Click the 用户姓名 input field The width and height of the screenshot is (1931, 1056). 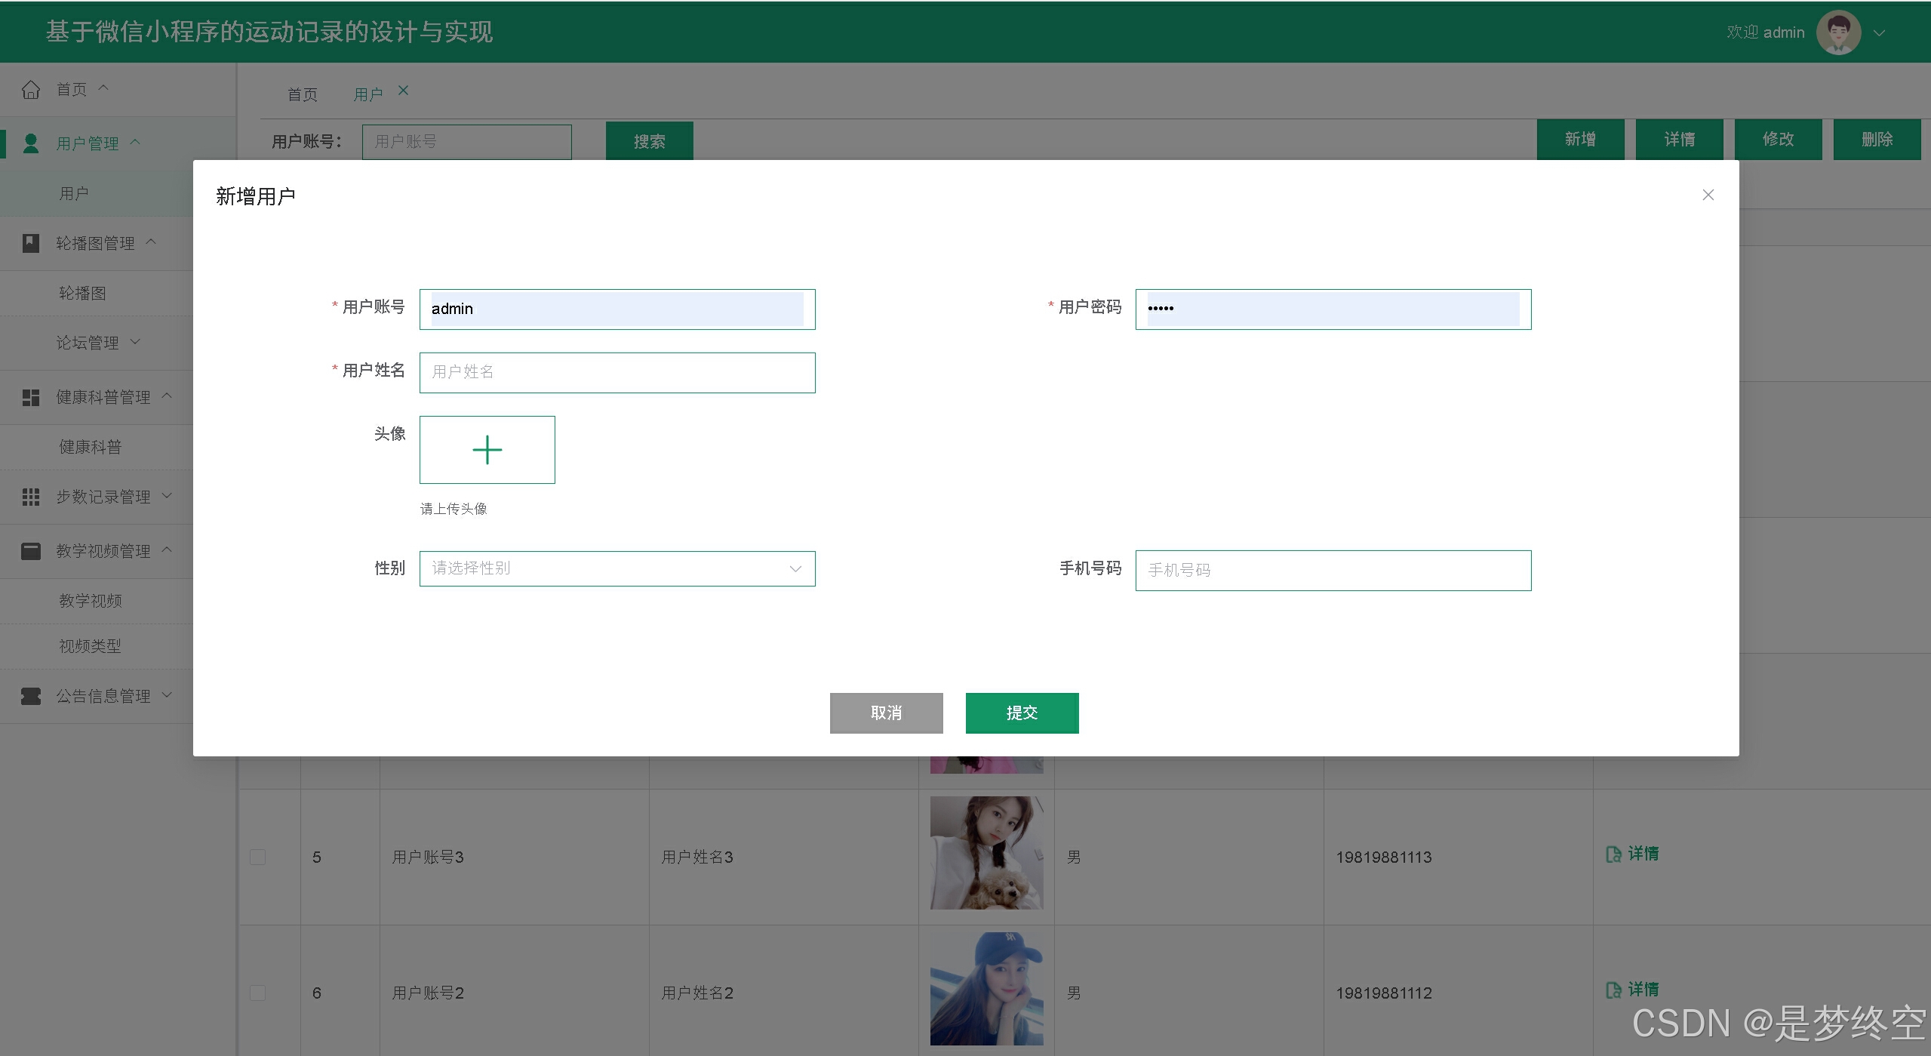point(617,372)
